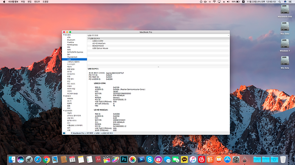
Task: Click MacBook Pro in the bottom path bar
Action: coord(78,133)
